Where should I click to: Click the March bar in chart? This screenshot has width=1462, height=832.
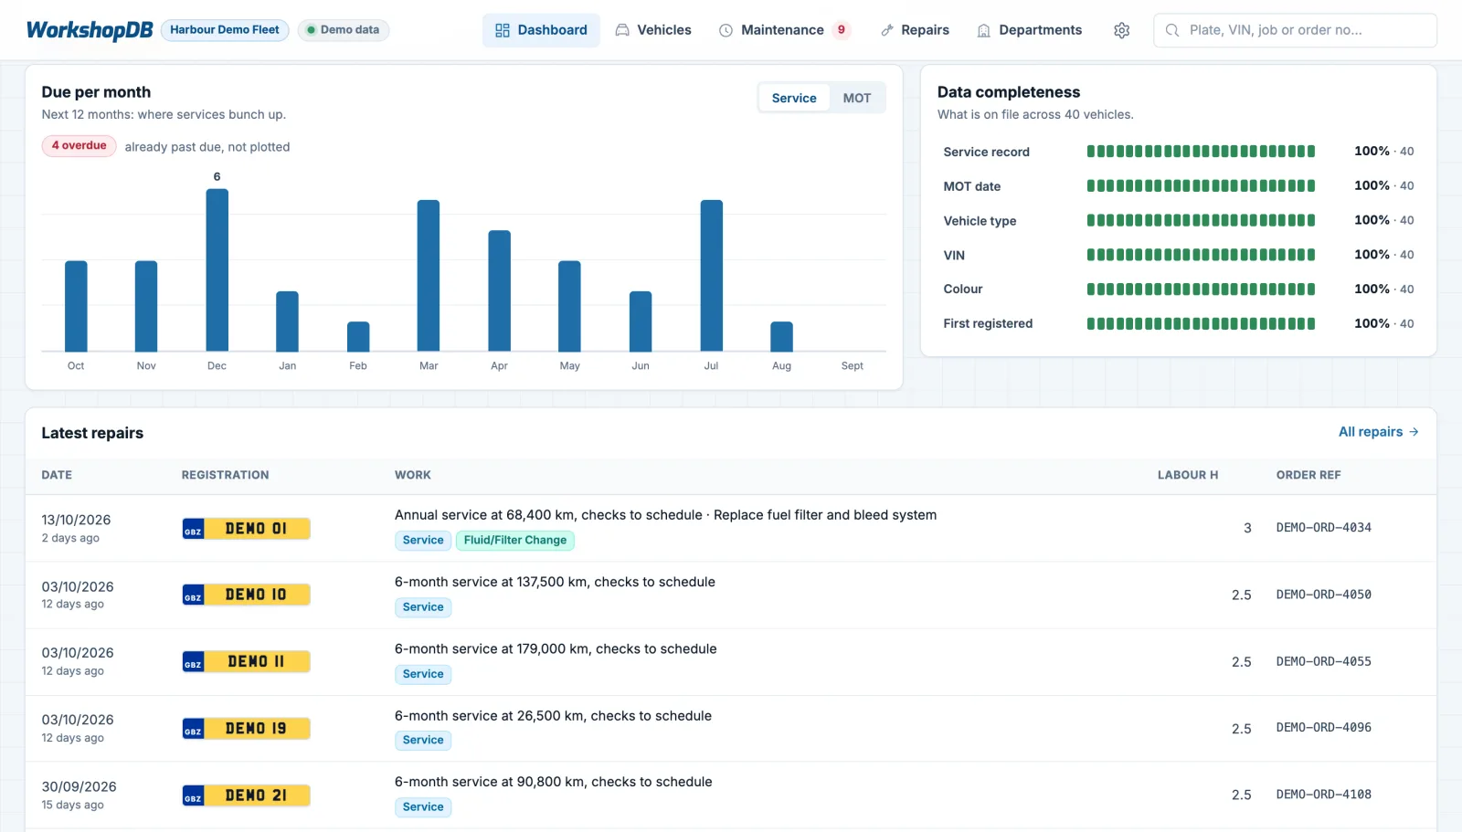point(429,276)
